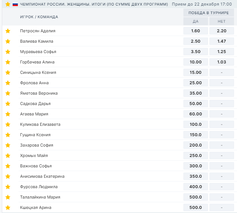Bet on Садкова Дарья at 50.00
This screenshot has width=237, height=213.
pyautogui.click(x=196, y=104)
